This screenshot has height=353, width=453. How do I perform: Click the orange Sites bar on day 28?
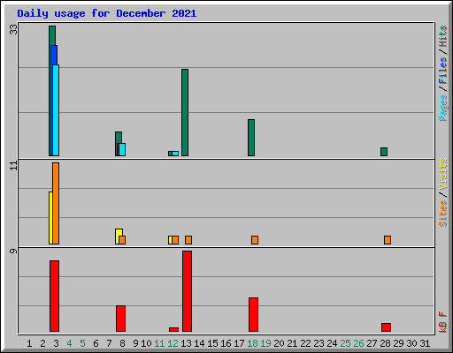388,240
